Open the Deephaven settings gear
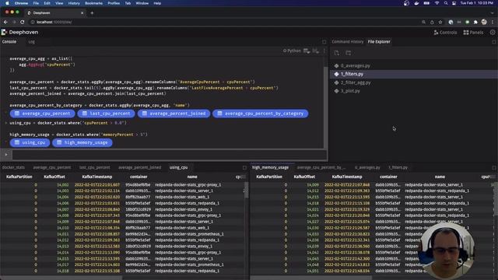 (493, 33)
